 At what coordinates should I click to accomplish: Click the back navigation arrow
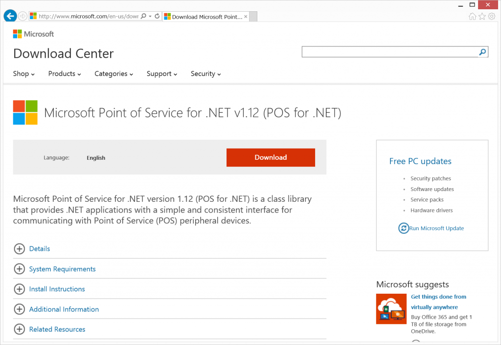coord(10,16)
